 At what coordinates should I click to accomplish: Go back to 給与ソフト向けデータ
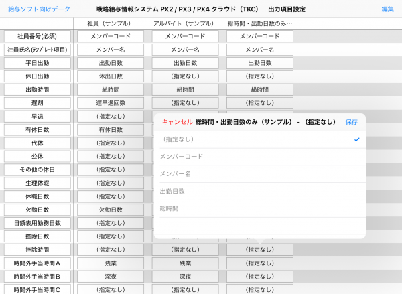[39, 9]
